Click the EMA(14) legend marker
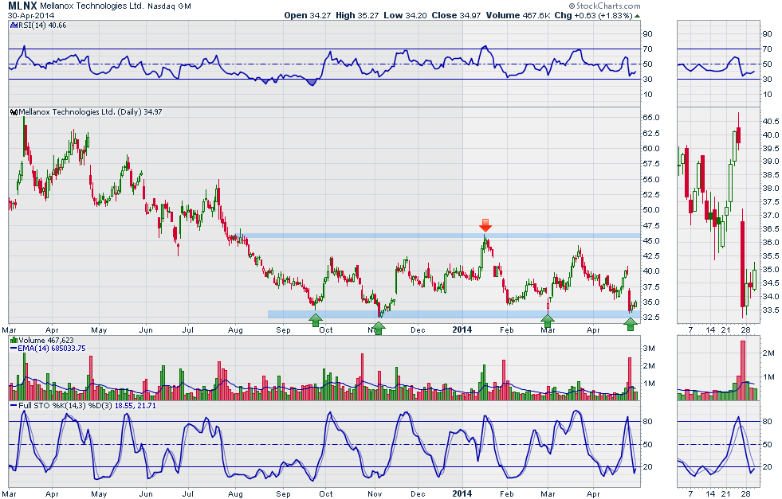Screen dimensions: 782x499 click(12, 348)
